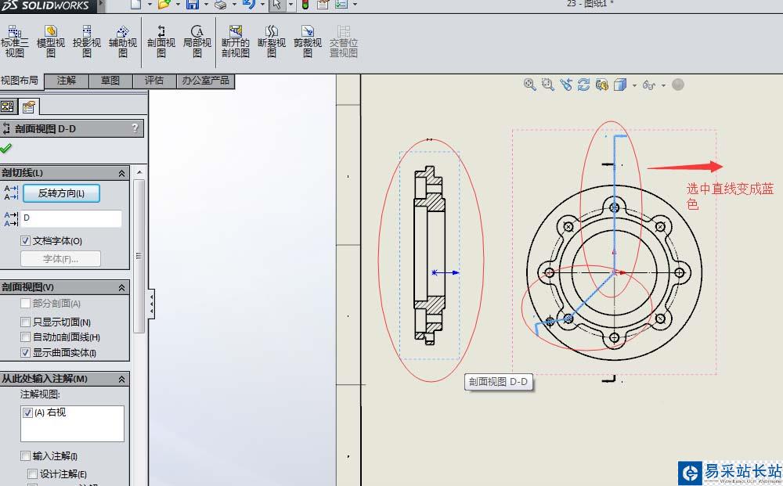This screenshot has height=486, width=783.
Task: Confirm section view with green checkmark
Action: click(6, 148)
